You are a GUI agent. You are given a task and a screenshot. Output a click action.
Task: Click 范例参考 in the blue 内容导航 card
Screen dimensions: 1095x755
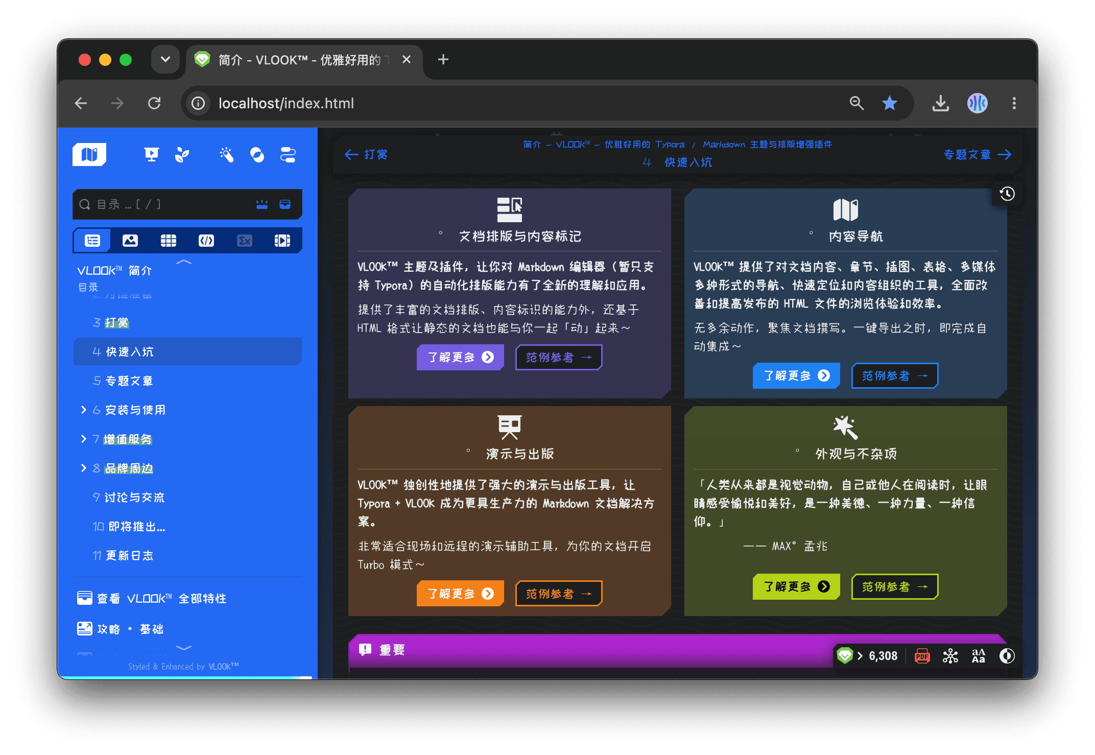click(x=895, y=375)
